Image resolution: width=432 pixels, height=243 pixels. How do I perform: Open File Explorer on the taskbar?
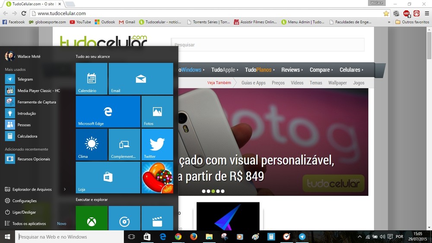pos(209,237)
